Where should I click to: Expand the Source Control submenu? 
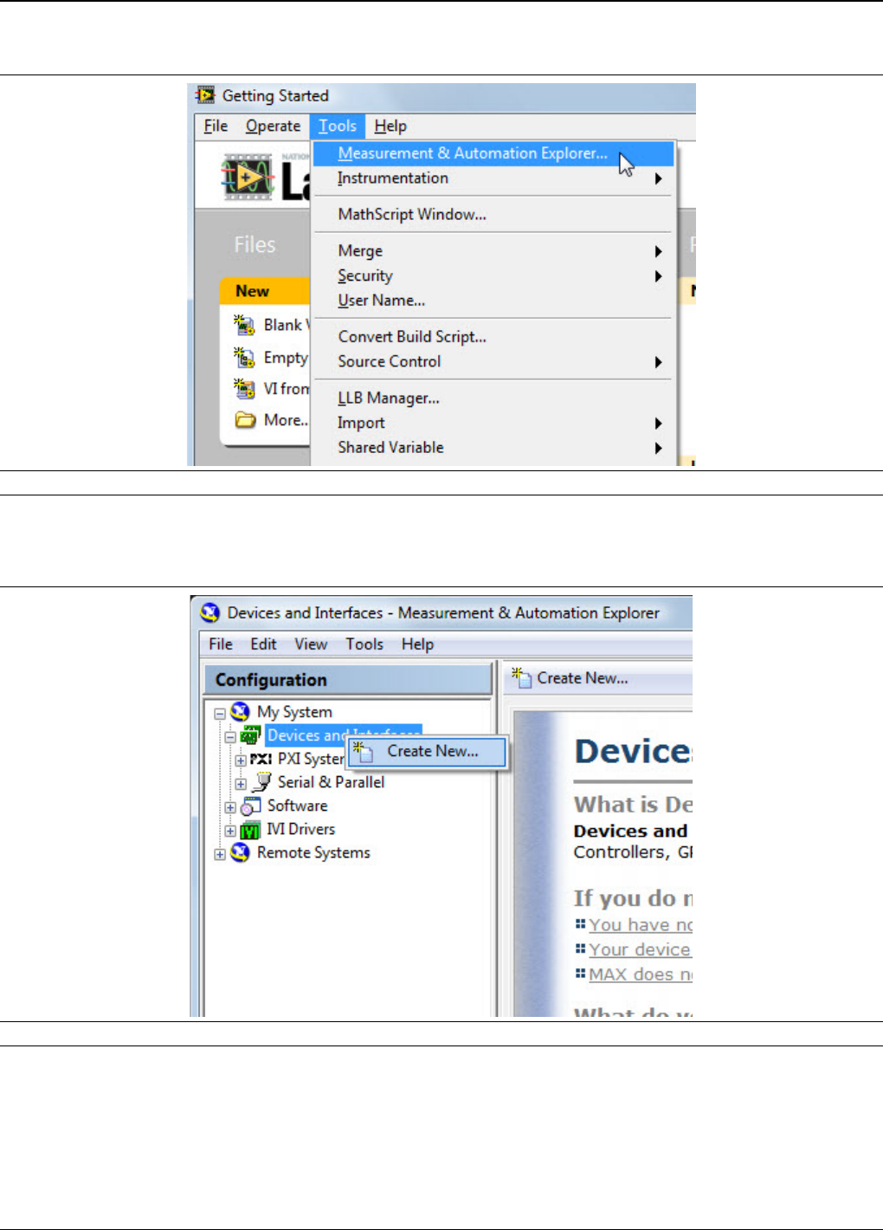pyautogui.click(x=493, y=362)
